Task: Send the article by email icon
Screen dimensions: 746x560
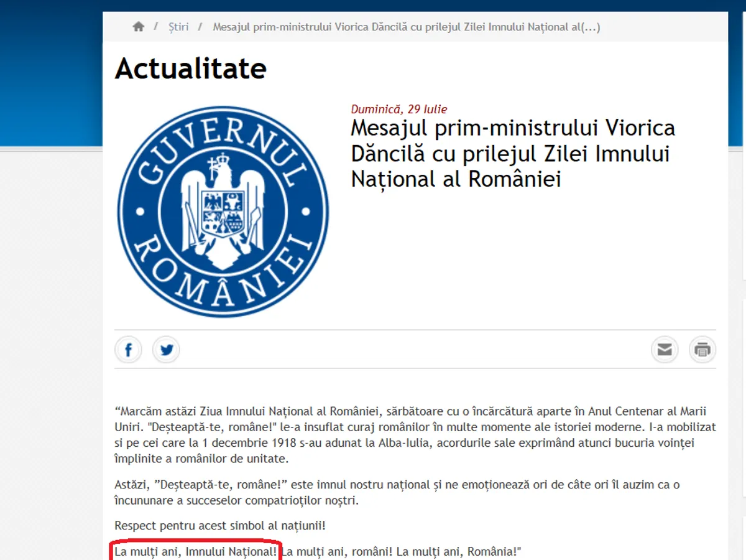Action: pos(665,350)
